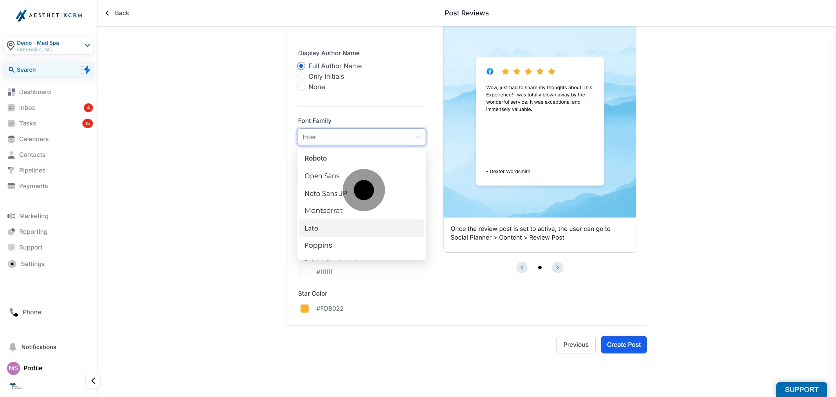
Task: Open the Demo - Med Spa location selector
Action: coord(49,46)
